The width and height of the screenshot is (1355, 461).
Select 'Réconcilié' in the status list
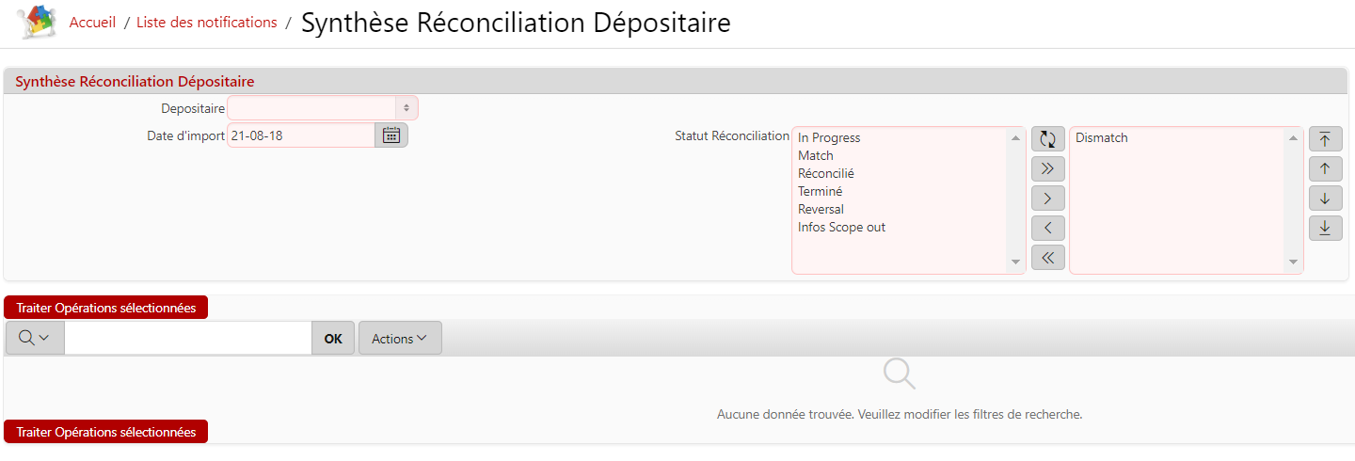coord(826,174)
